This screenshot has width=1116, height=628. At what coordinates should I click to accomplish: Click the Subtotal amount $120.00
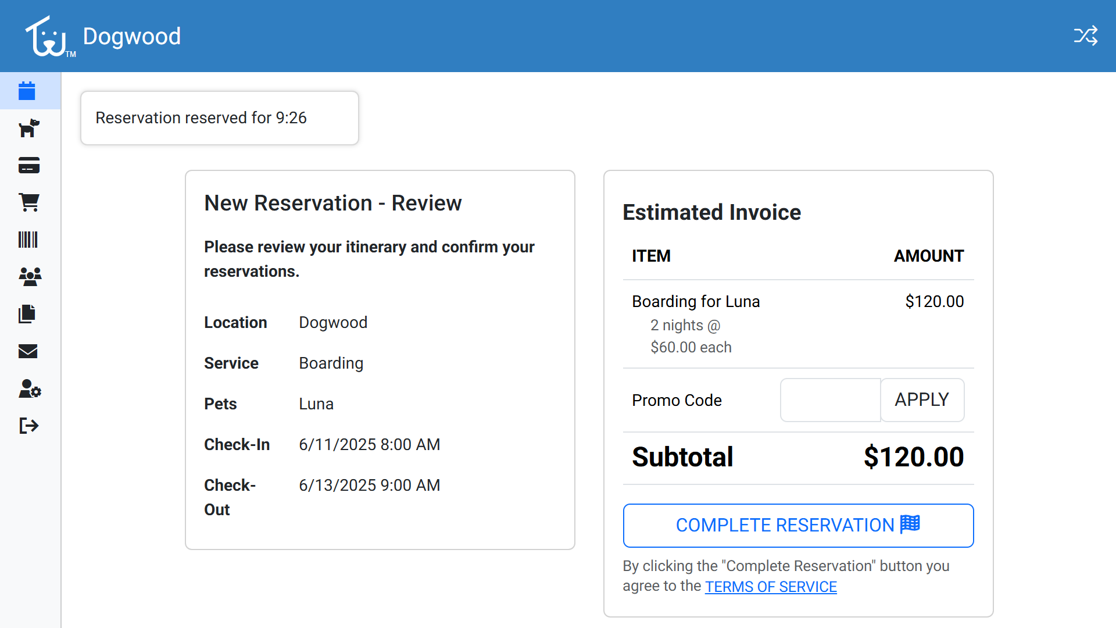pos(913,457)
